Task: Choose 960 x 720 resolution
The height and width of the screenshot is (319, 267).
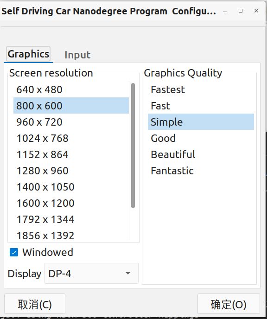Action: 71,122
